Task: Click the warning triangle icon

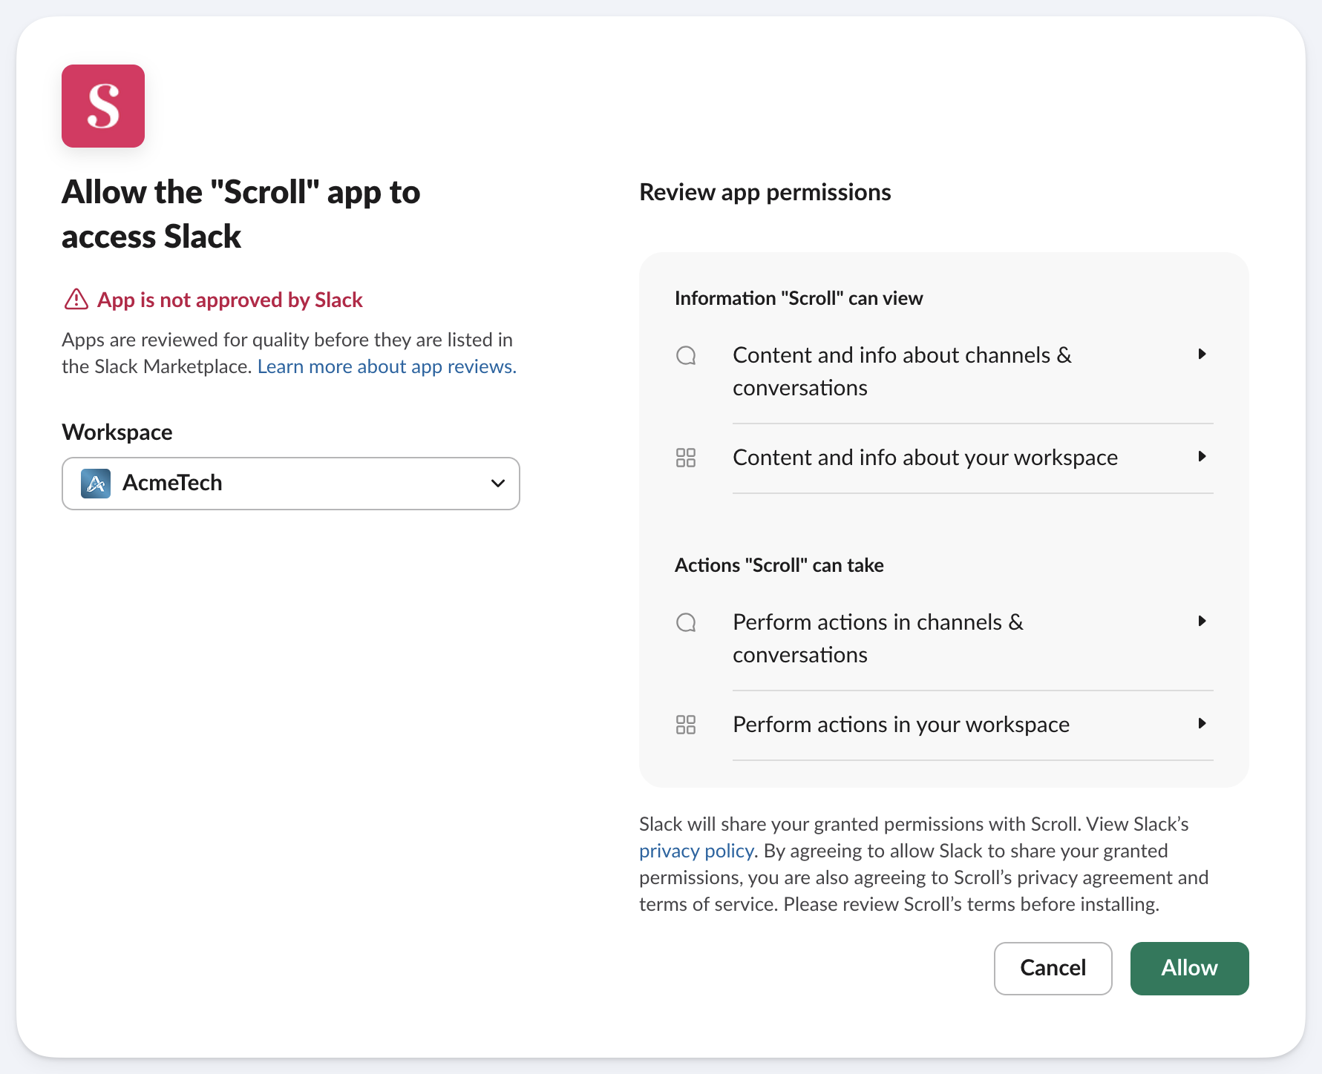Action: tap(76, 300)
